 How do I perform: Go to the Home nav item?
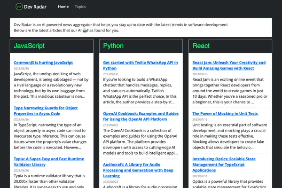(x=63, y=7)
